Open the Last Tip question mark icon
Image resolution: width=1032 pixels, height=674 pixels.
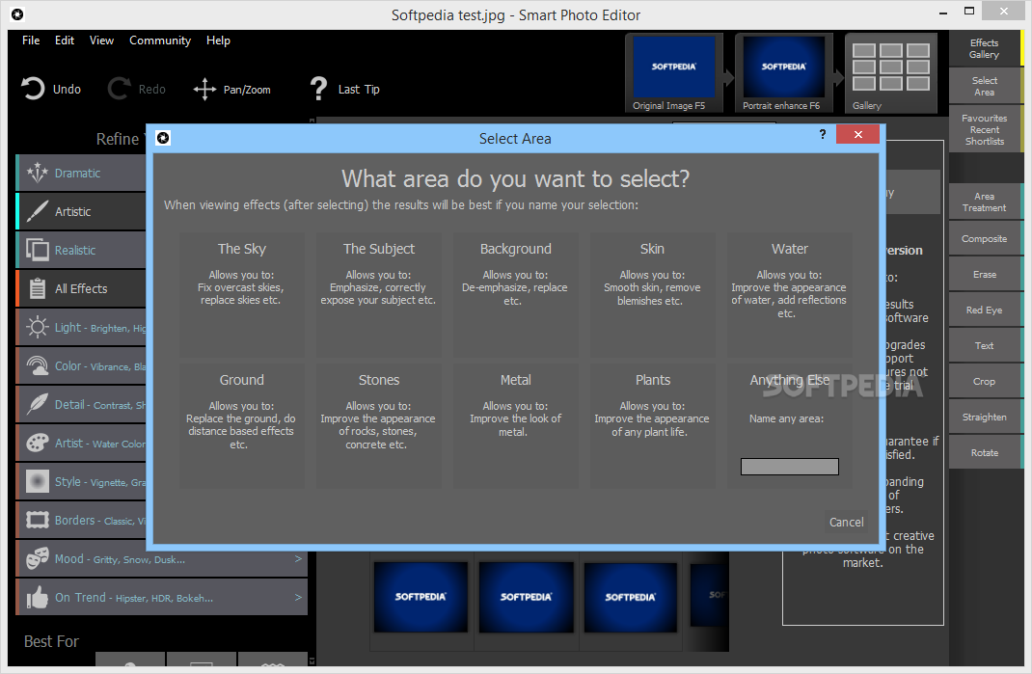(318, 88)
